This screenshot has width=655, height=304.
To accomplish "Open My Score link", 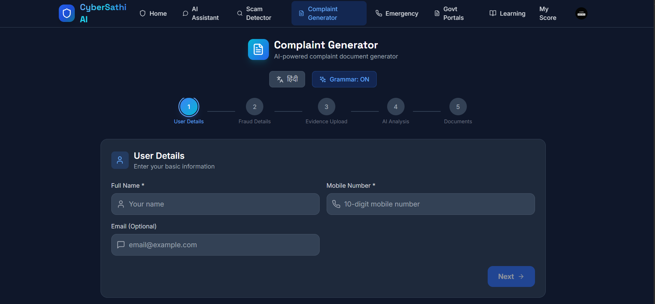I will point(548,13).
